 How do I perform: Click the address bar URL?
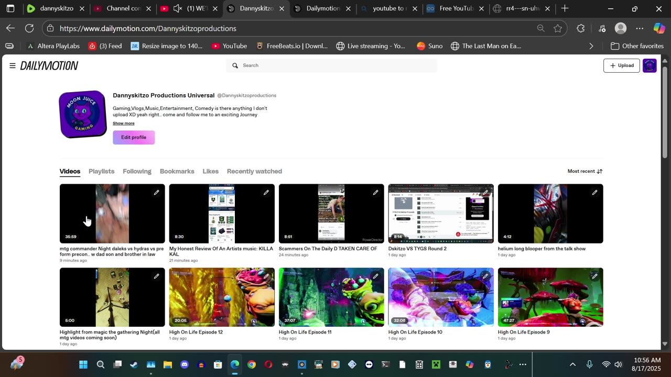click(148, 28)
